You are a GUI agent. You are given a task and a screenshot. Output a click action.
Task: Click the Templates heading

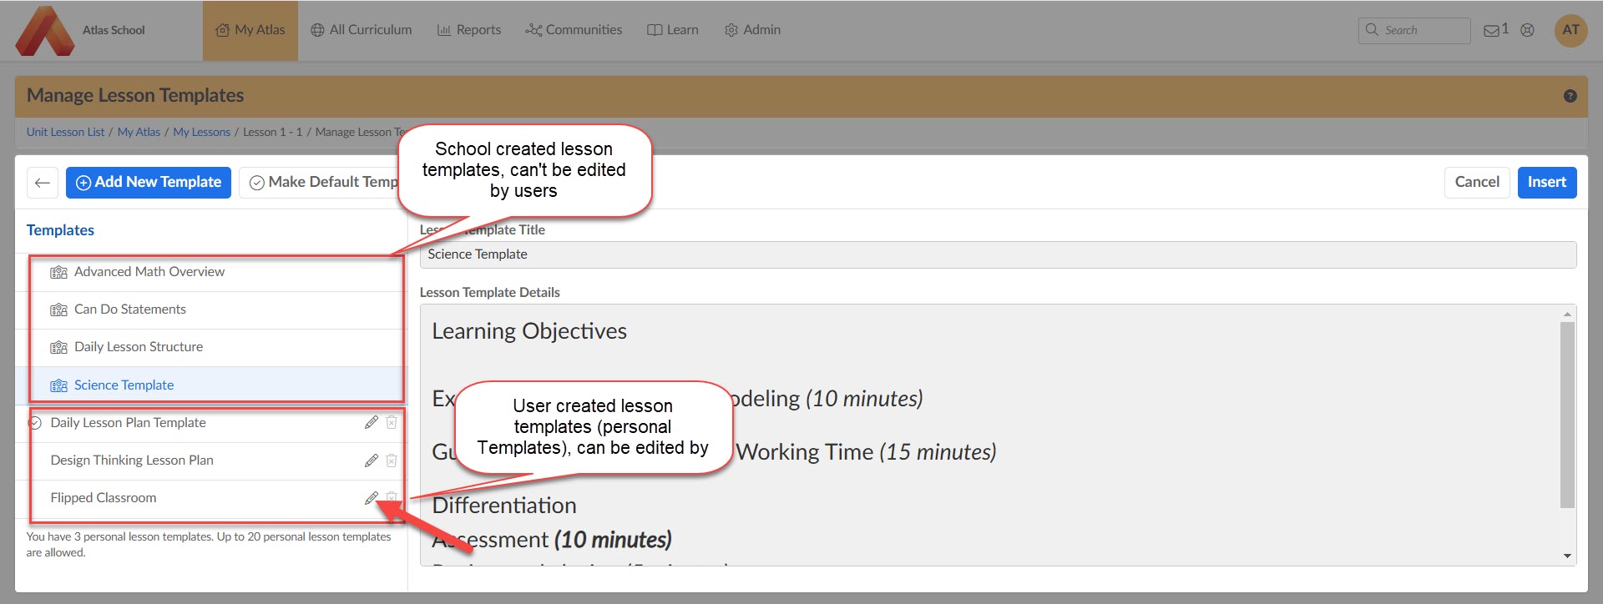click(x=60, y=230)
